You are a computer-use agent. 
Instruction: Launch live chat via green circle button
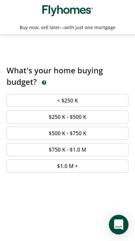[x=119, y=225]
